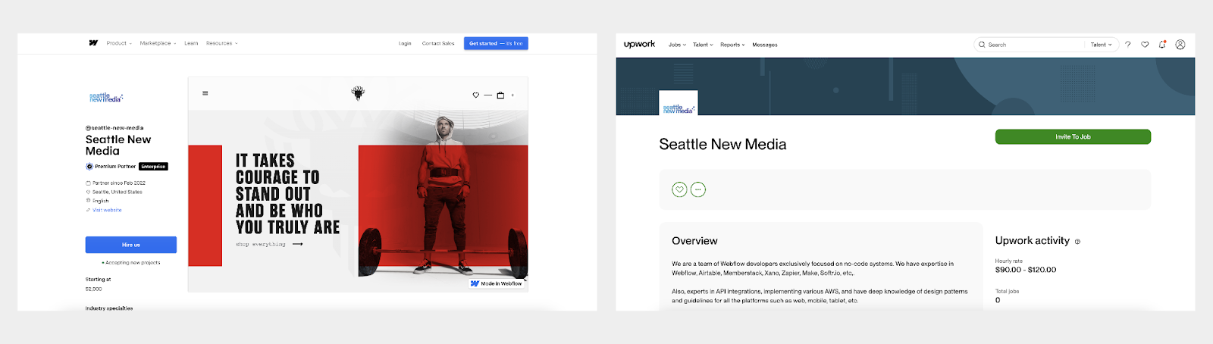The image size is (1213, 344).
Task: Open Upwork notifications bell
Action: (1162, 44)
